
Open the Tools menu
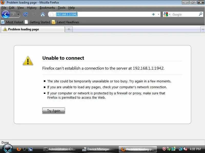pos(61,8)
